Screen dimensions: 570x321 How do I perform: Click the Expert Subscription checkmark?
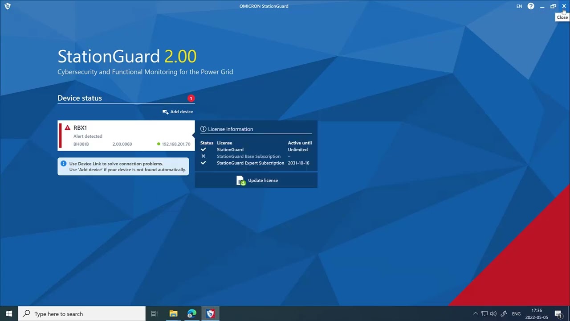pos(204,163)
